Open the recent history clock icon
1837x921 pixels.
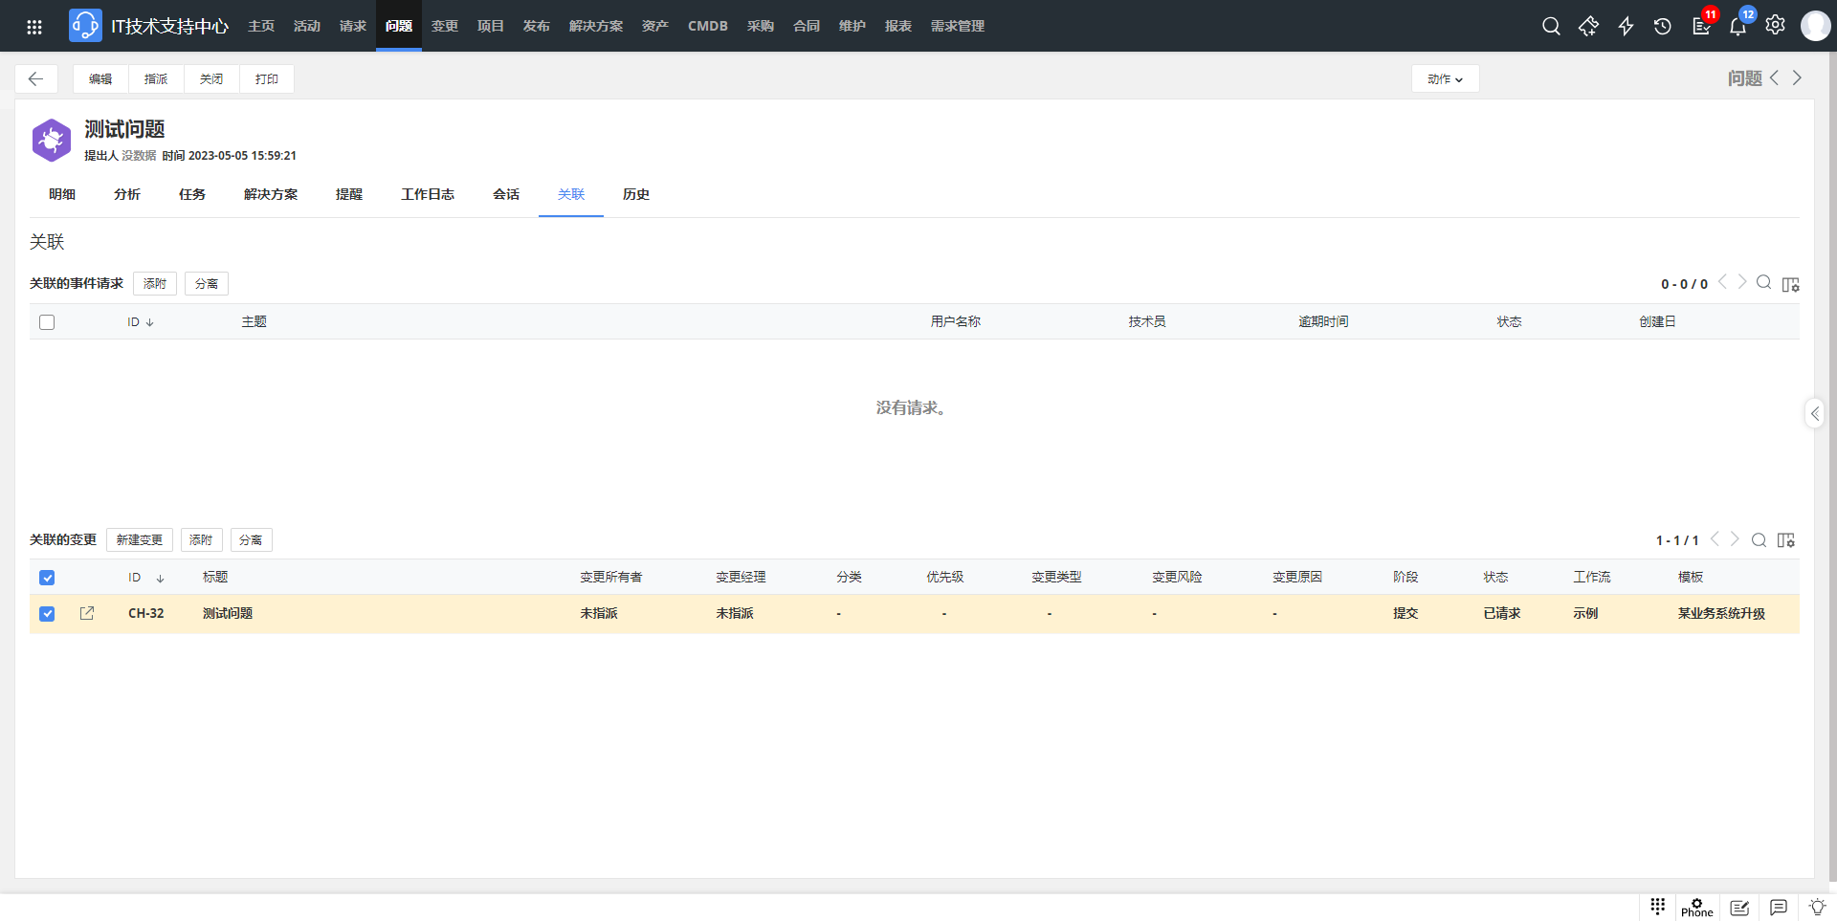pyautogui.click(x=1663, y=26)
